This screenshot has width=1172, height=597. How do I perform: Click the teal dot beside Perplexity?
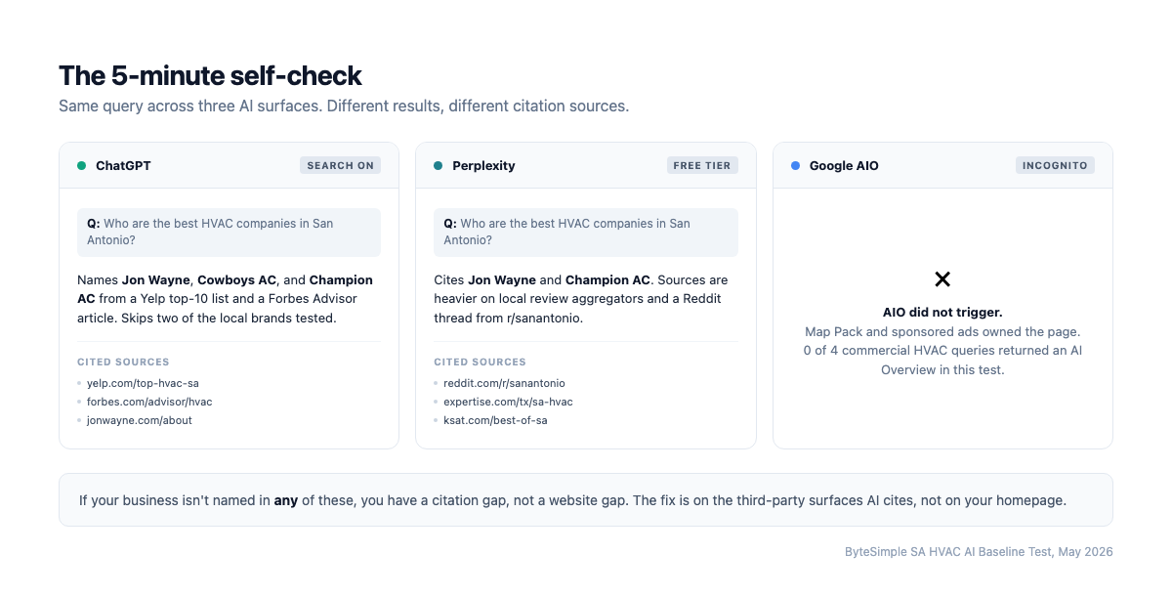[x=439, y=166]
